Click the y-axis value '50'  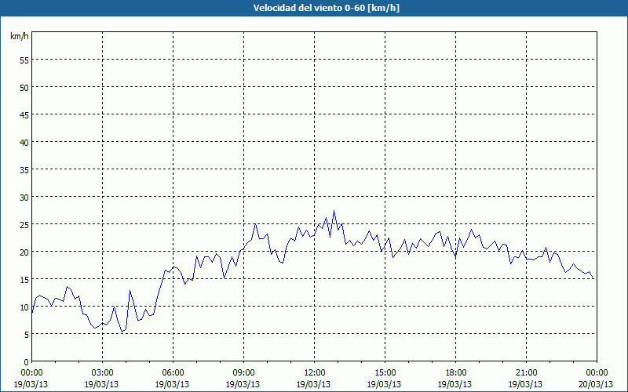click(x=24, y=88)
